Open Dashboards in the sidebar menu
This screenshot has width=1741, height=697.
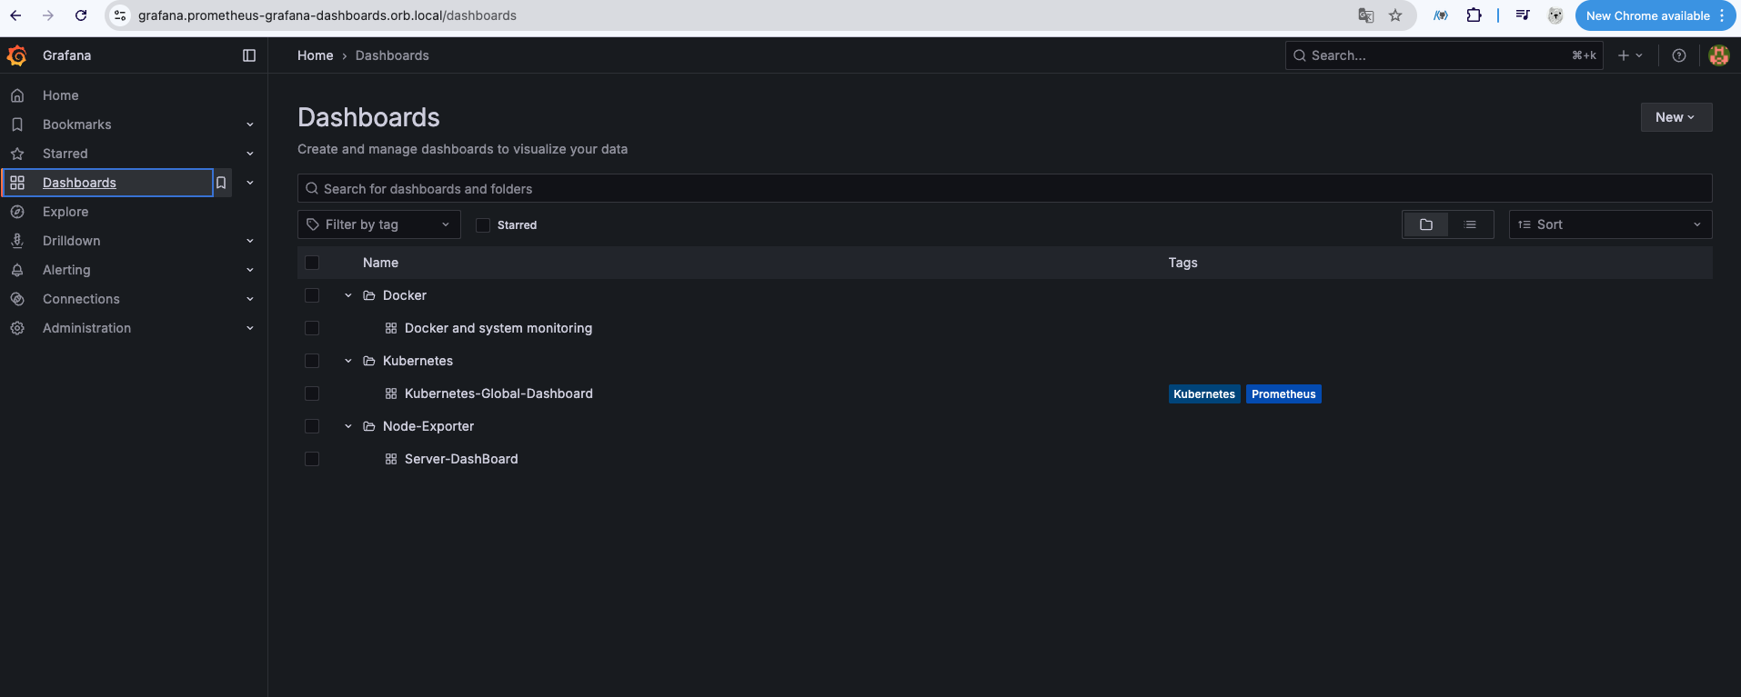(x=79, y=183)
